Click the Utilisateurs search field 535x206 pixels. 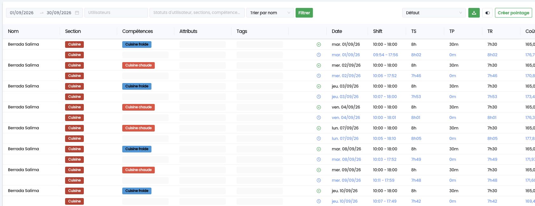click(x=116, y=13)
